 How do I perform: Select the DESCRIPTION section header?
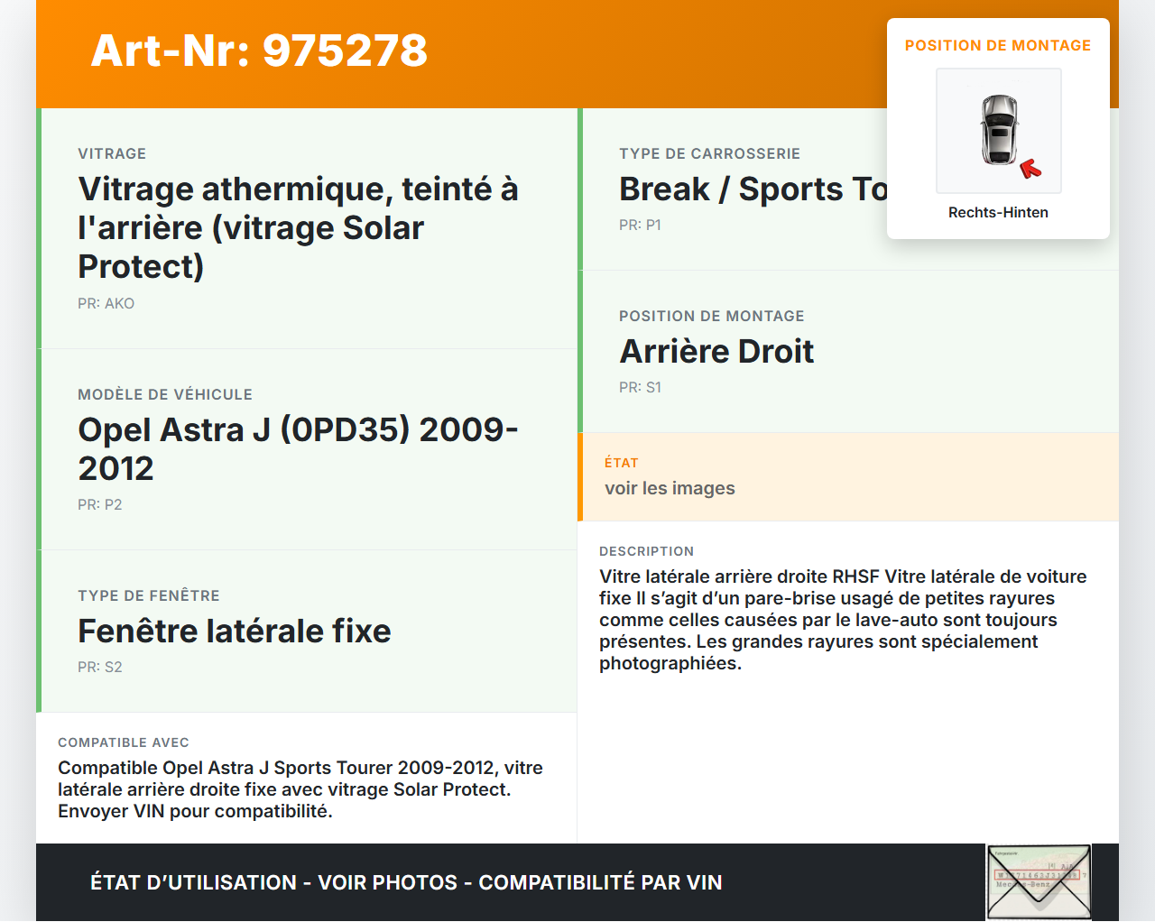tap(647, 551)
